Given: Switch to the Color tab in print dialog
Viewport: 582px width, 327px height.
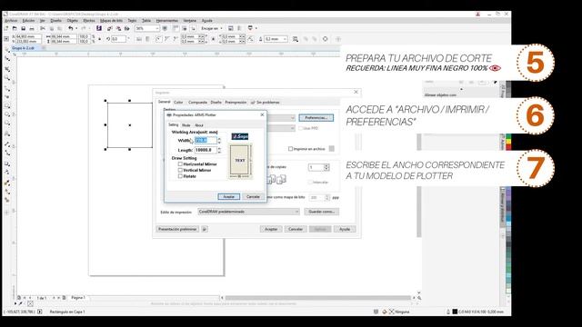Looking at the screenshot, I should [x=178, y=103].
